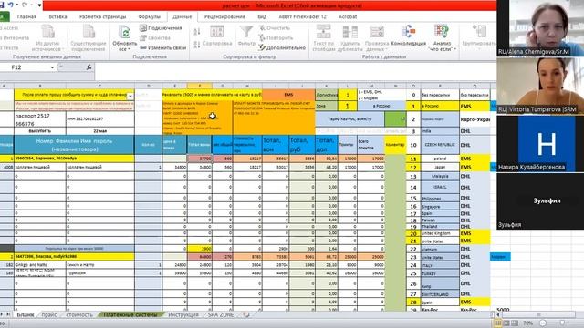Click the Подключения button

click(x=161, y=28)
